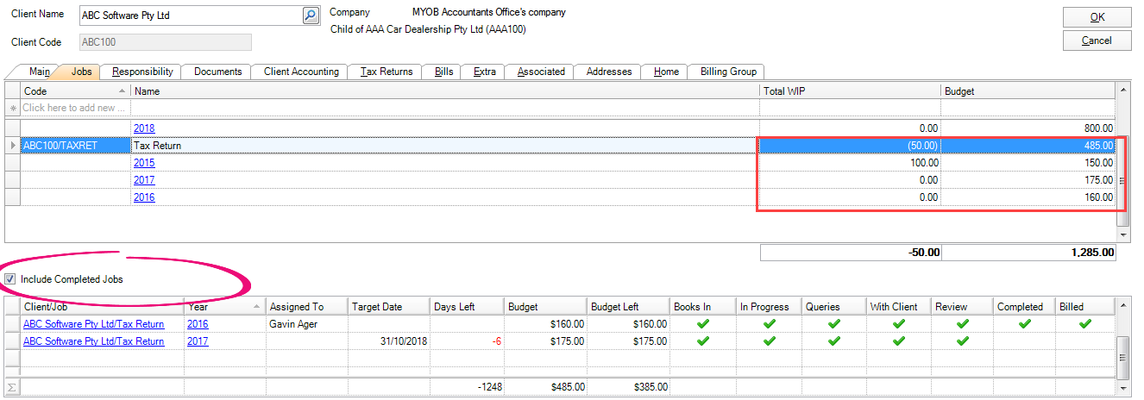Image resolution: width=1144 pixels, height=400 pixels.
Task: Open the Billing Group tab
Action: coord(728,72)
